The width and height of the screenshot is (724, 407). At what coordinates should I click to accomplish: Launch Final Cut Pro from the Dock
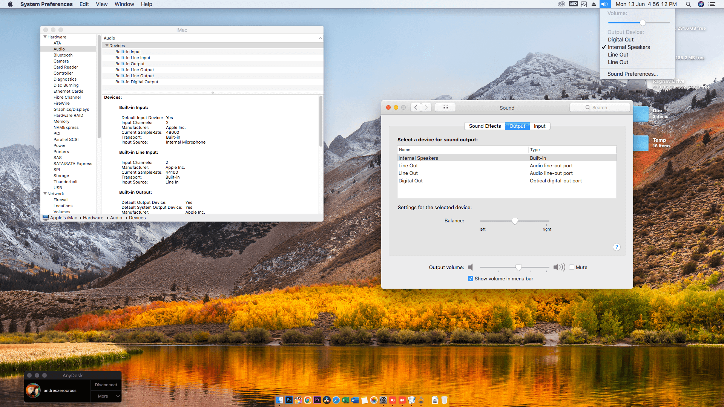298,400
